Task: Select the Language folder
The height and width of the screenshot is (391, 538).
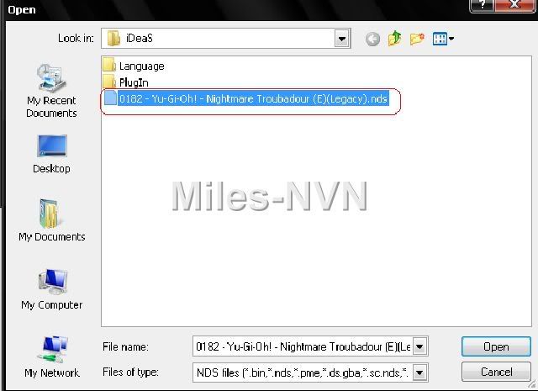Action: pos(134,66)
